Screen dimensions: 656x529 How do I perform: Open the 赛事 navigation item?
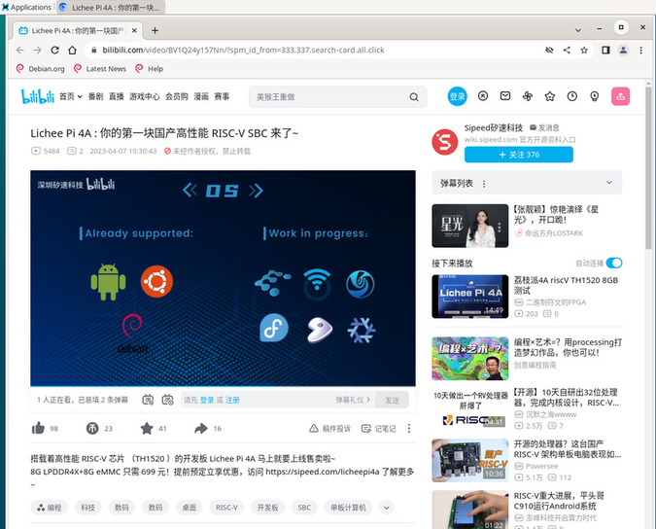click(222, 96)
